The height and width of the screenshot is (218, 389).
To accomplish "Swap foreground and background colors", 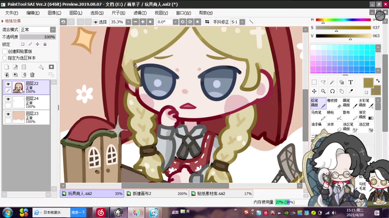I will [x=378, y=81].
